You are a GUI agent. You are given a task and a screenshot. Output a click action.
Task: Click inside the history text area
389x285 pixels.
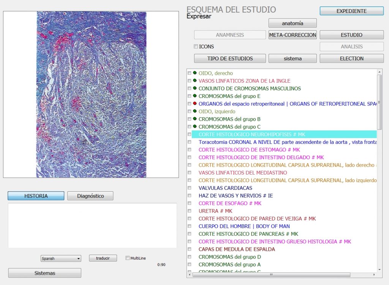[x=93, y=225]
